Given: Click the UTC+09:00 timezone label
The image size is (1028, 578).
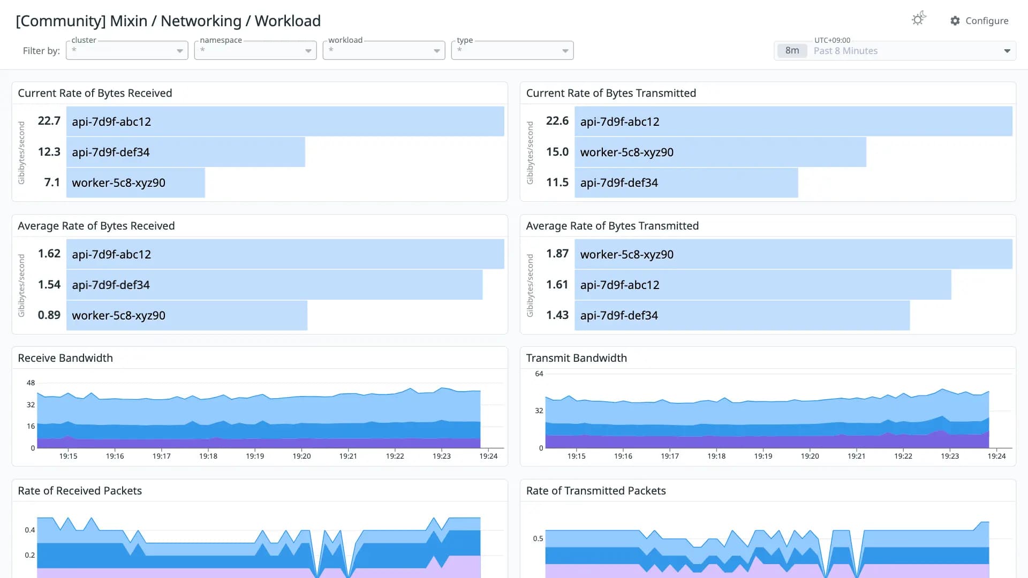Looking at the screenshot, I should 832,40.
